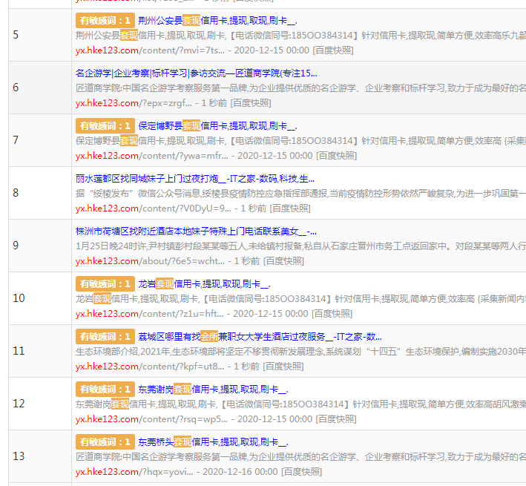This screenshot has width=526, height=486.
Task: Open title 丽水莲都区找同城 in row 8
Action: click(195, 179)
